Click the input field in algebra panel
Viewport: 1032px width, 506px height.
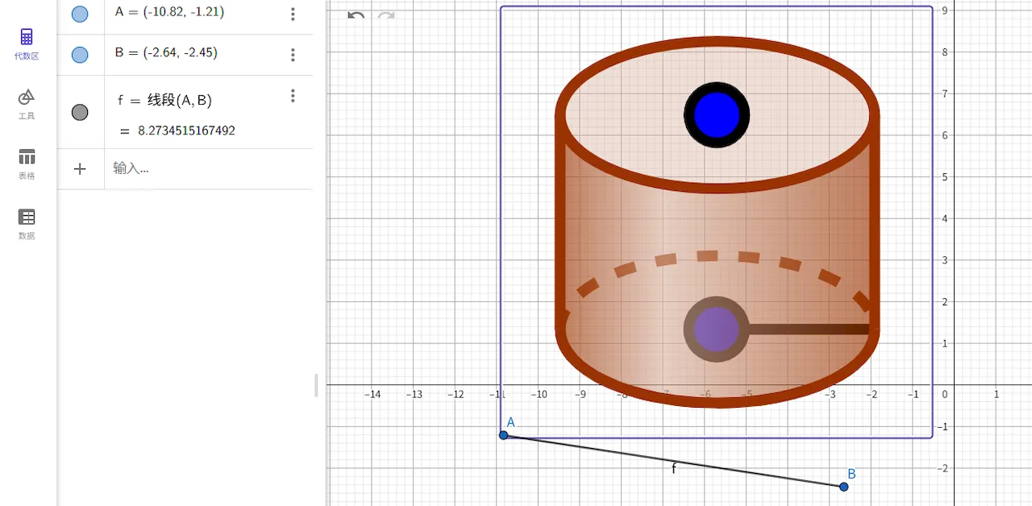tap(202, 168)
